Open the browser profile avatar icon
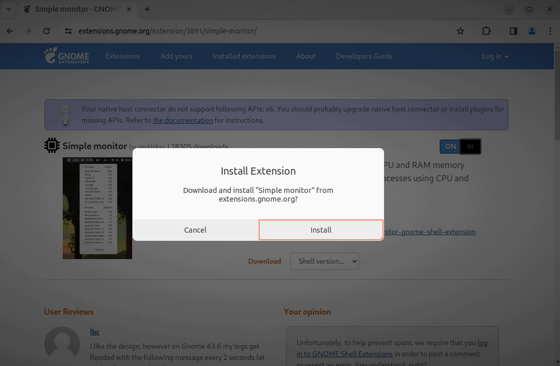This screenshot has width=560, height=366. (x=532, y=31)
